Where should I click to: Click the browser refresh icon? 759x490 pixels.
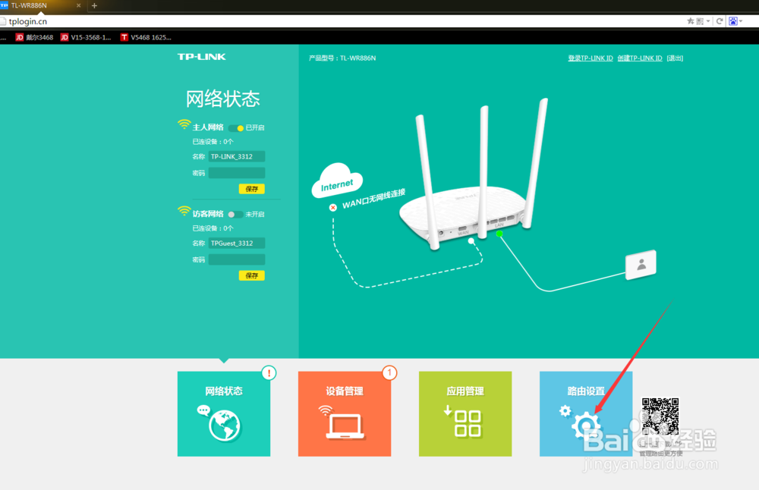pos(720,20)
